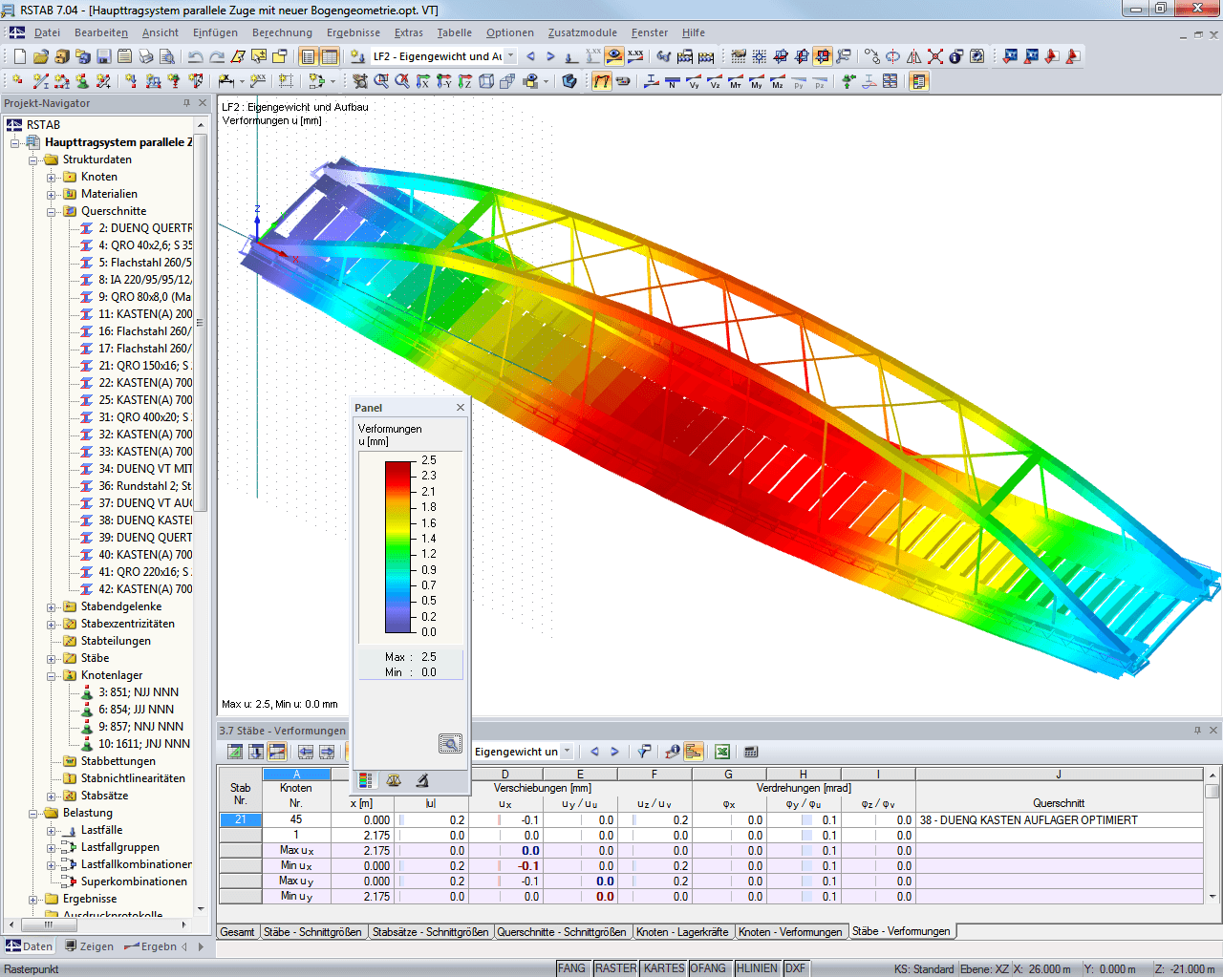The image size is (1223, 977).
Task: Show view in X direction icon
Action: (x=423, y=81)
